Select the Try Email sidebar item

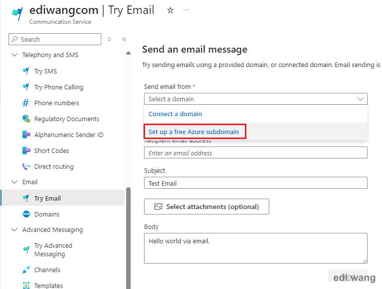coord(64,198)
